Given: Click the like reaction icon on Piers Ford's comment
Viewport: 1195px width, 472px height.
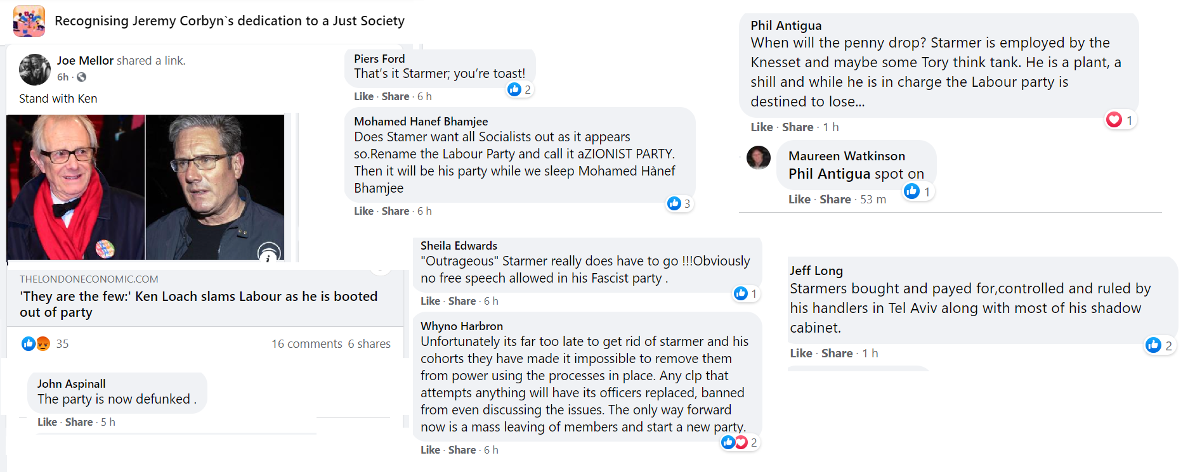Looking at the screenshot, I should [514, 89].
